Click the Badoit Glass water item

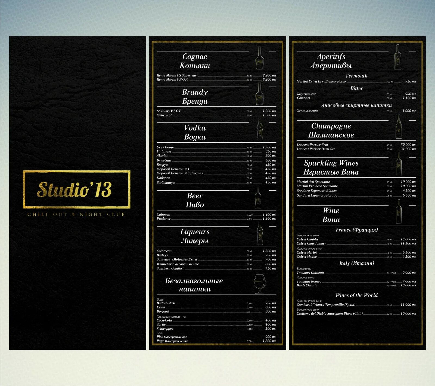click(x=216, y=303)
